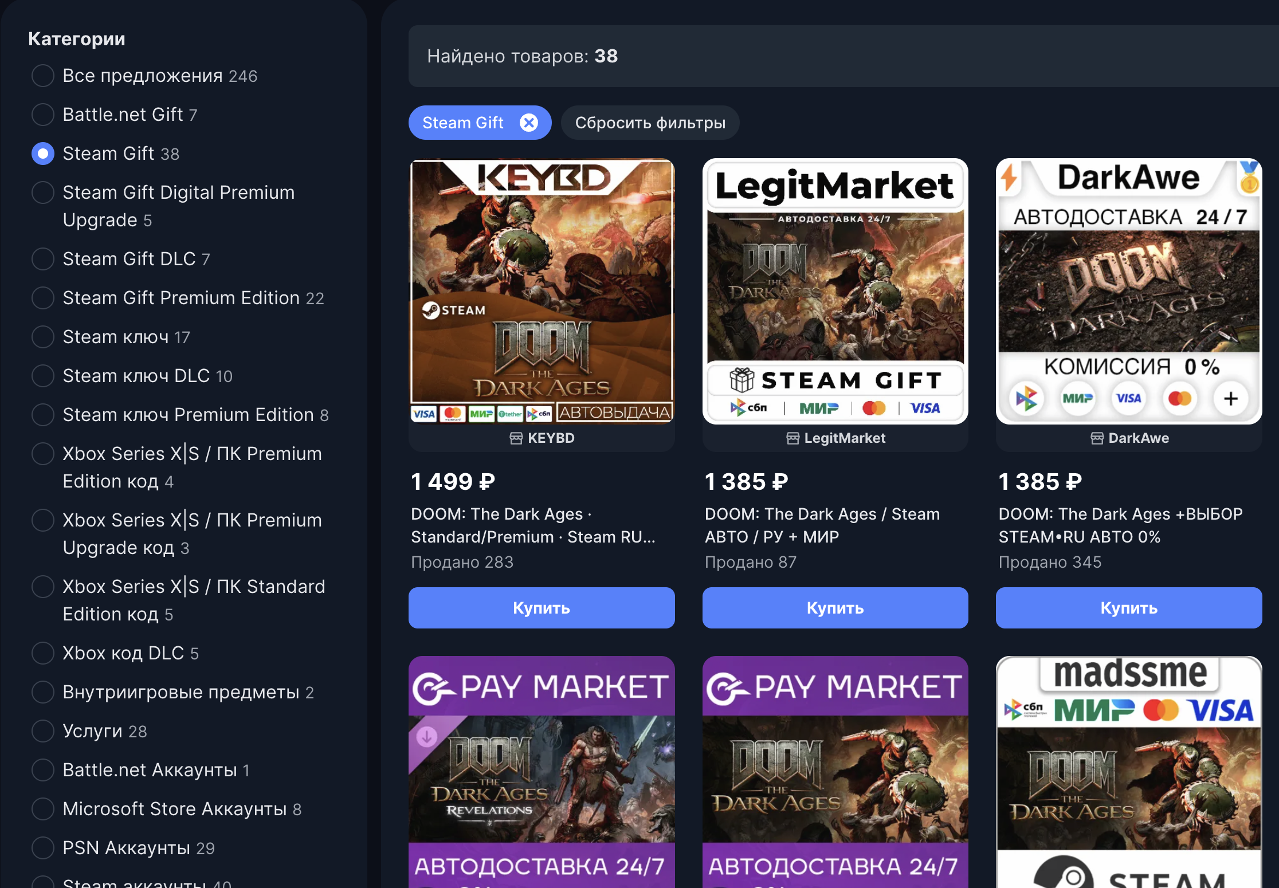Click the 1 499 ₽ price
The width and height of the screenshot is (1279, 888).
[453, 482]
